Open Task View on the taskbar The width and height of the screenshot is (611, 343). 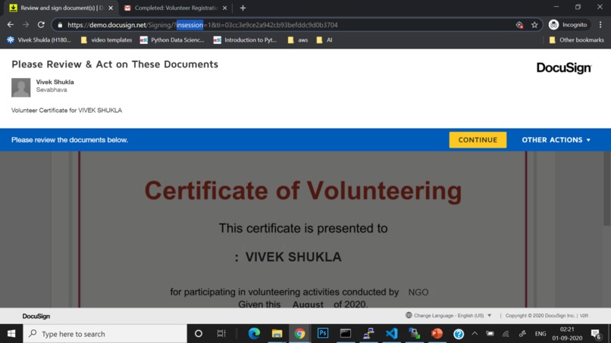221,334
